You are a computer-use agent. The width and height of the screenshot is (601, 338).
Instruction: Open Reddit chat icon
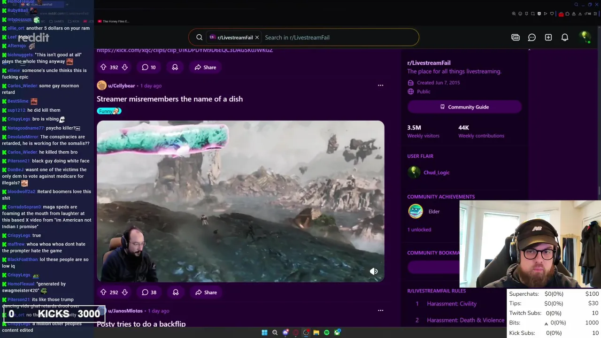tap(532, 38)
